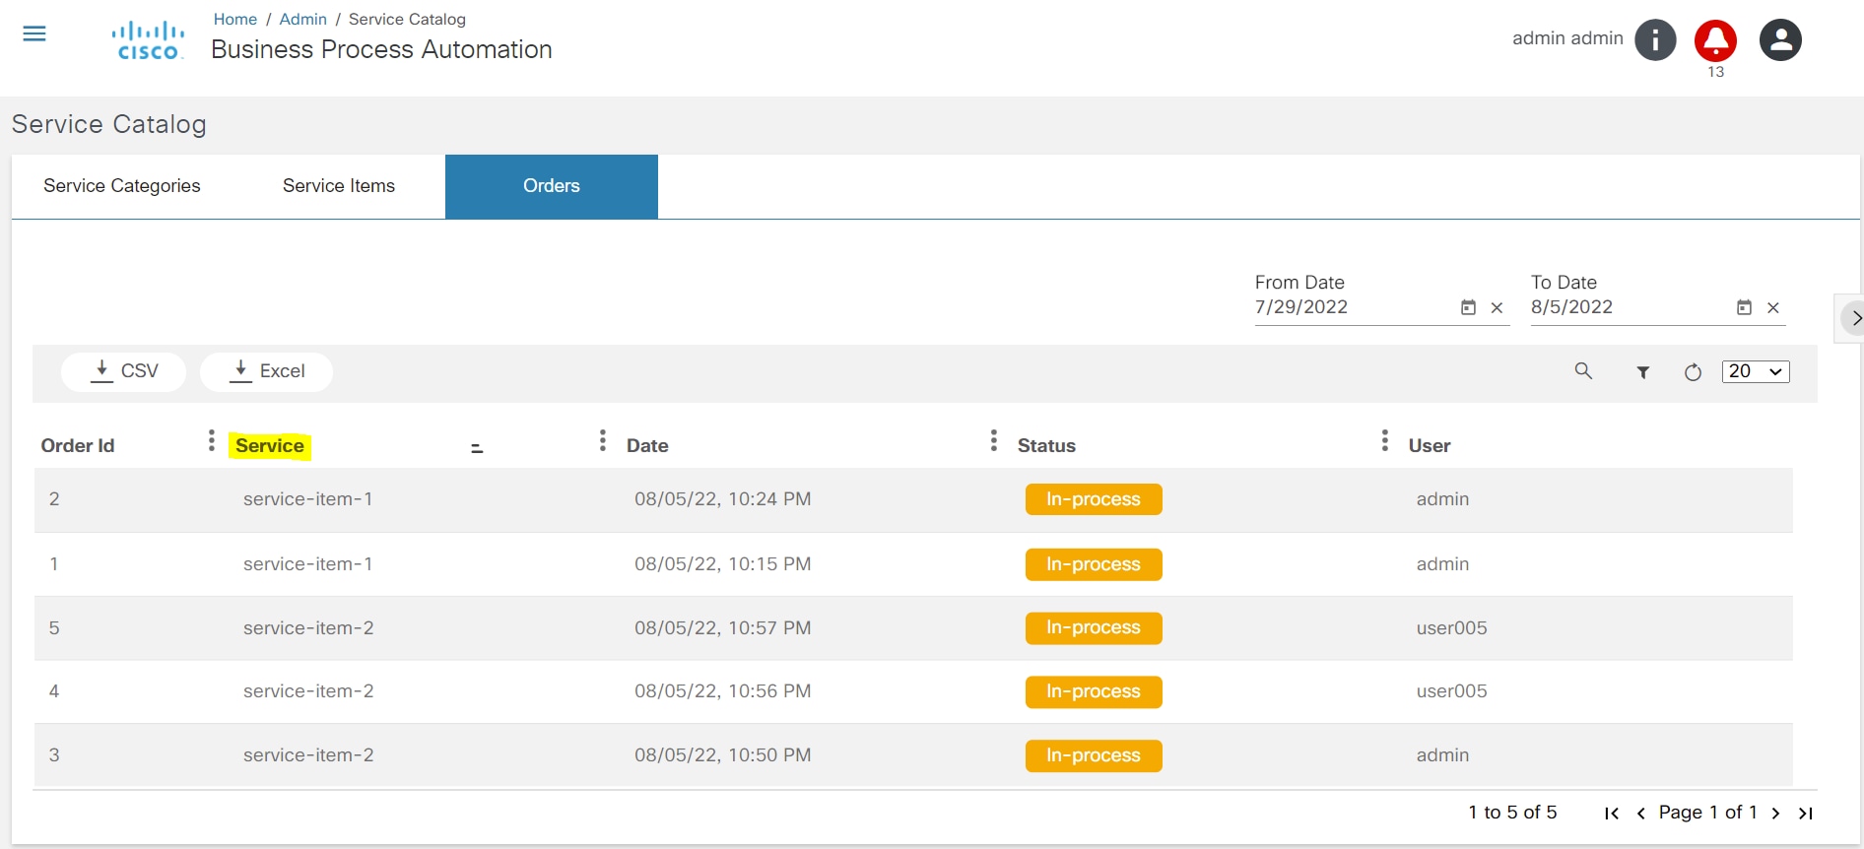This screenshot has height=849, width=1864.
Task: Click the Home breadcrumb link
Action: click(234, 20)
